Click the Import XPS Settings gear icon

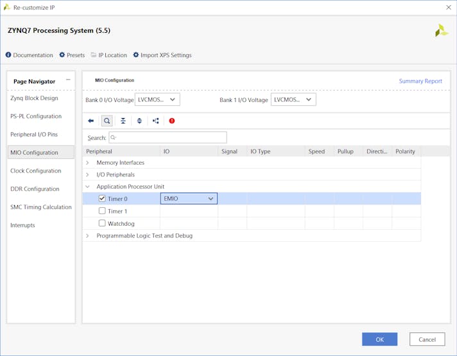coord(136,55)
